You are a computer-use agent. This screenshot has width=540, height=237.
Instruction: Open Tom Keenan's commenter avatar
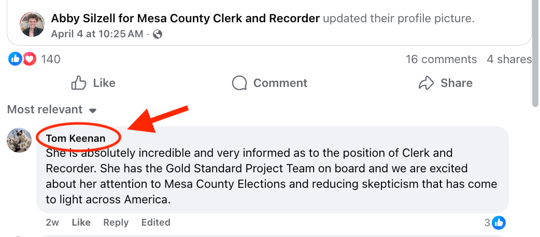pyautogui.click(x=20, y=140)
